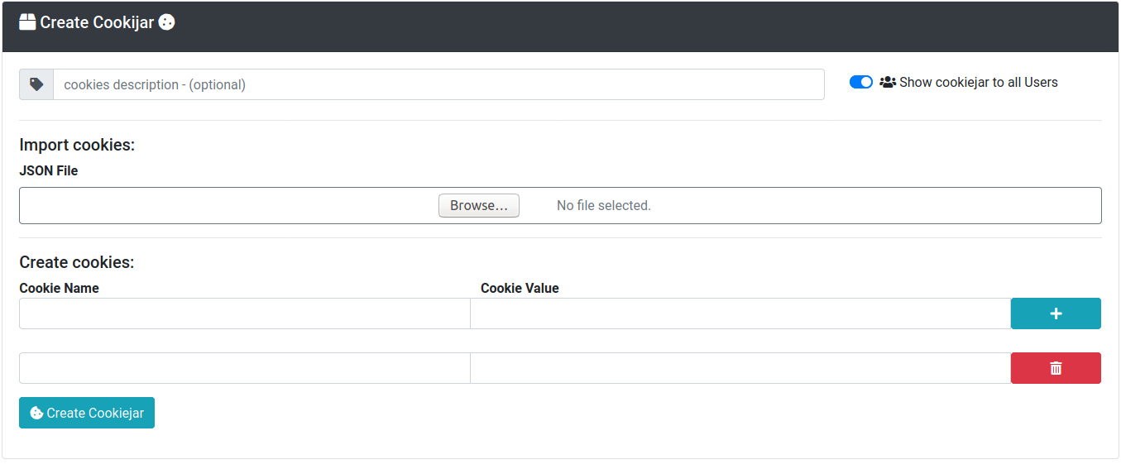
Task: Click the users group icon
Action: tap(888, 82)
